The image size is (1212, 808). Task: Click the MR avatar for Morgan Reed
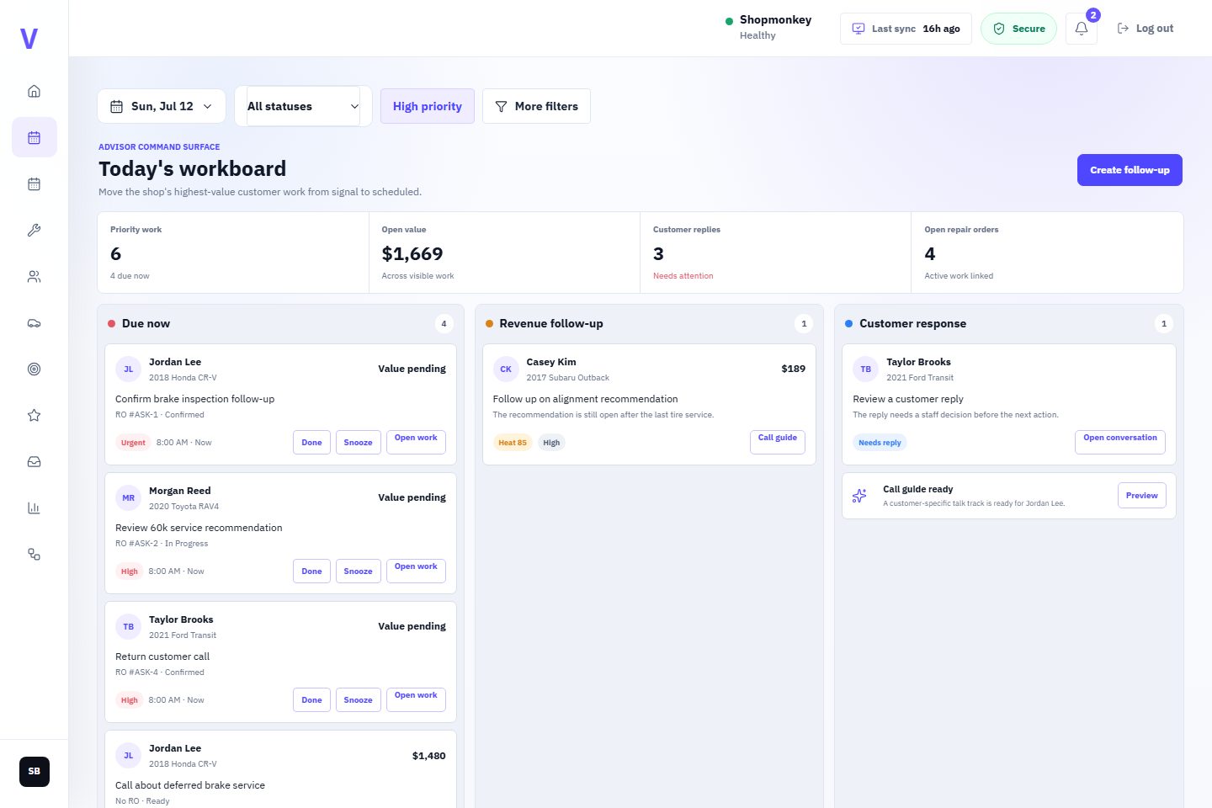pos(128,497)
